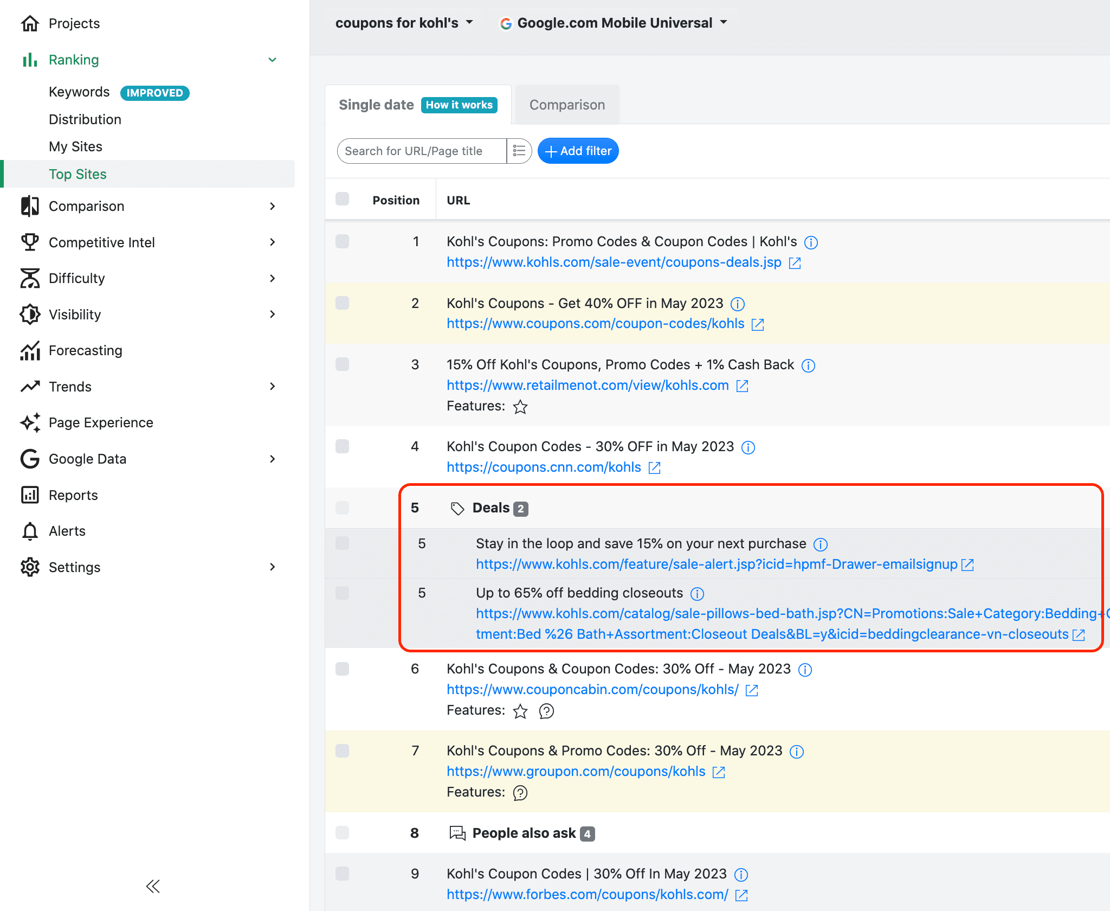Image resolution: width=1110 pixels, height=911 pixels.
Task: Click info icon for Kohl's Coupons 40% OFF result
Action: point(738,304)
